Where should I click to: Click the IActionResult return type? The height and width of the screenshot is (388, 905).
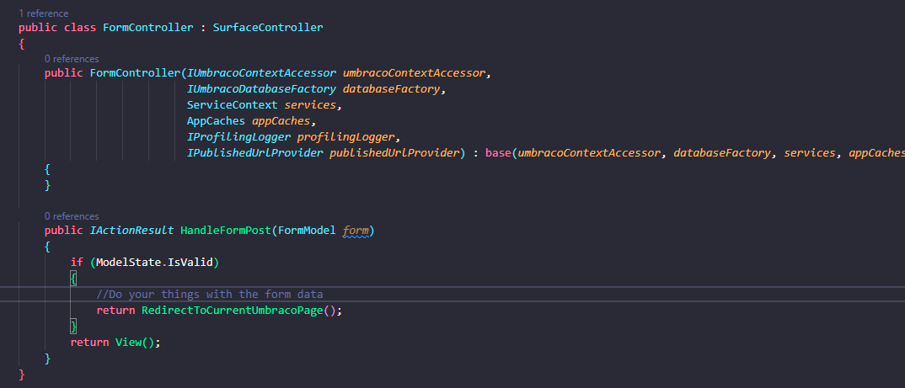pyautogui.click(x=131, y=231)
